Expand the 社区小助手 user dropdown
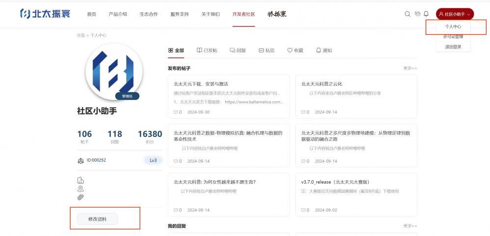 click(x=455, y=14)
